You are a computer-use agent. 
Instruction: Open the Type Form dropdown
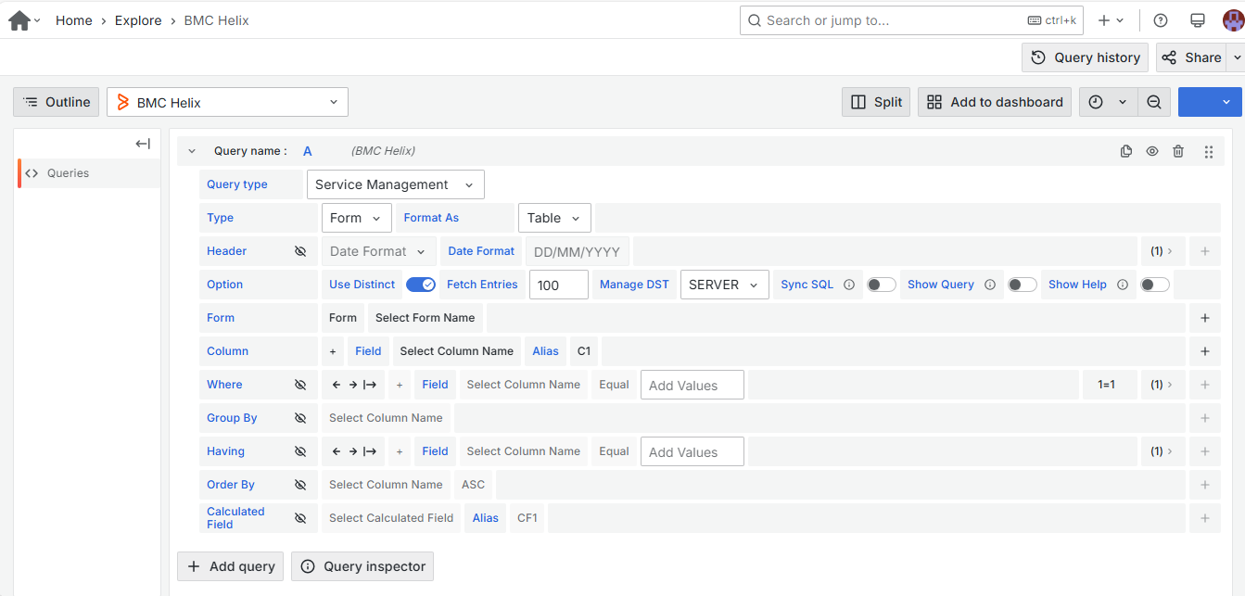[x=357, y=218]
